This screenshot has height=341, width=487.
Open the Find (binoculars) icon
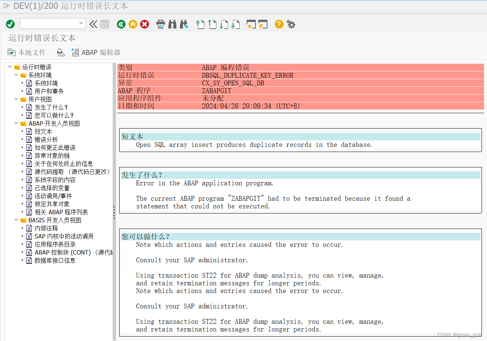tap(172, 24)
